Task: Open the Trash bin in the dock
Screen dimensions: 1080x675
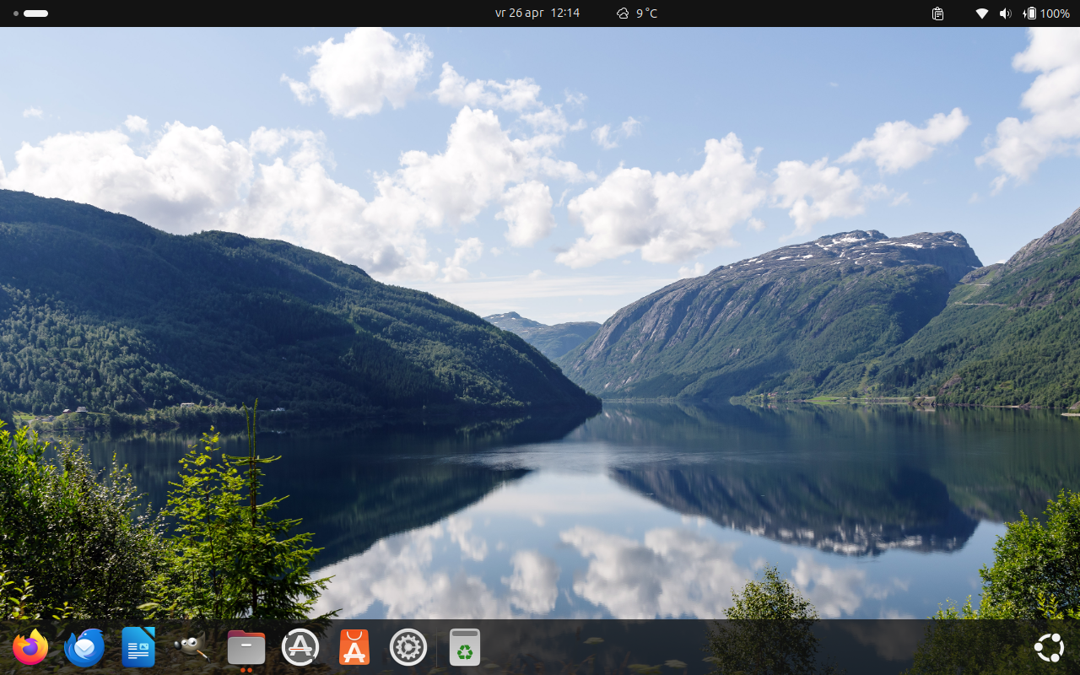Action: [x=464, y=648]
